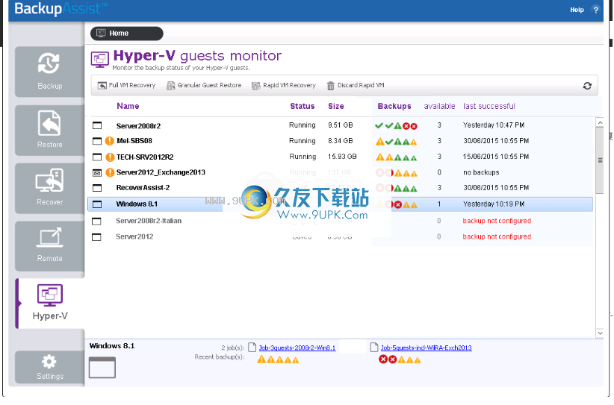Click the warning icon beside TECH-SRV2012R2
The width and height of the screenshot is (614, 405).
(x=110, y=157)
